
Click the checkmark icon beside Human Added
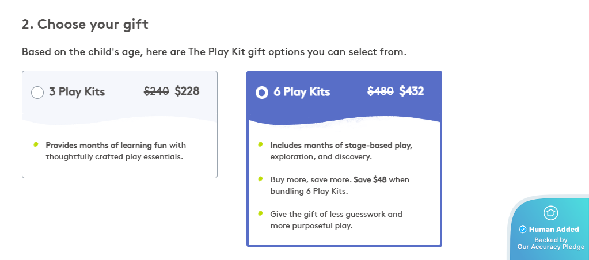tap(523, 229)
